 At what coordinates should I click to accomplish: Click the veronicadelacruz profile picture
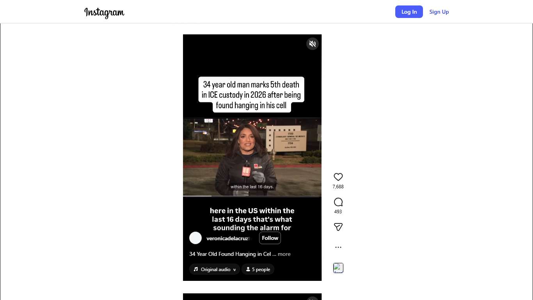(195, 238)
